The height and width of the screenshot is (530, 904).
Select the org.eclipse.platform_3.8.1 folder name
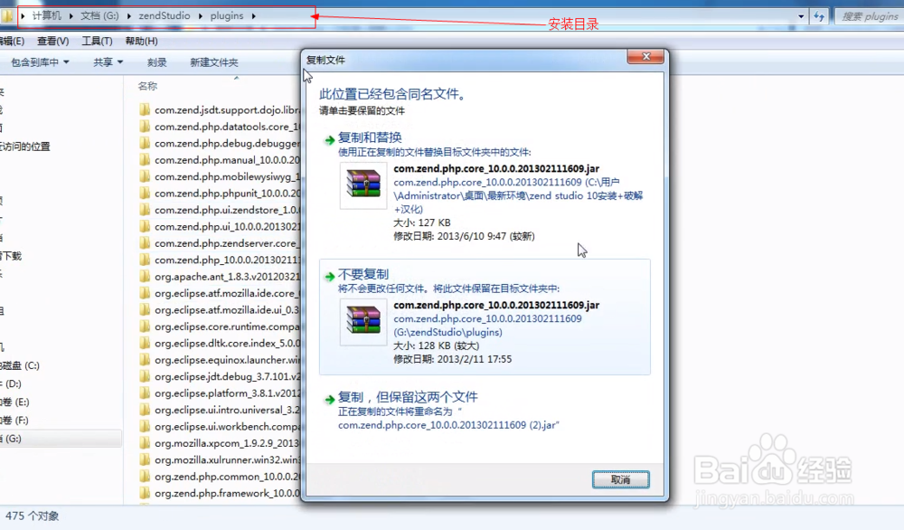point(227,393)
